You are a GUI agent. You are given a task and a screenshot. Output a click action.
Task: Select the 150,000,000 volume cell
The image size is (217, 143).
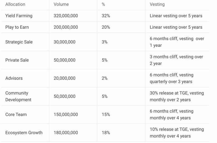point(66,115)
